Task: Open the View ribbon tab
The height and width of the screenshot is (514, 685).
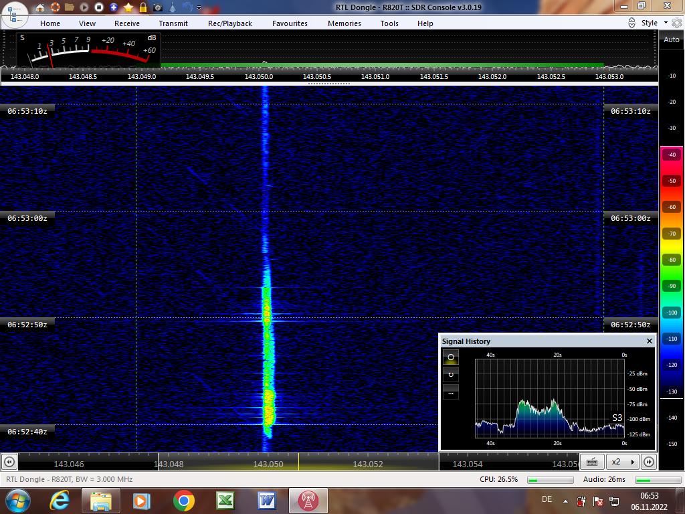Action: tap(87, 23)
